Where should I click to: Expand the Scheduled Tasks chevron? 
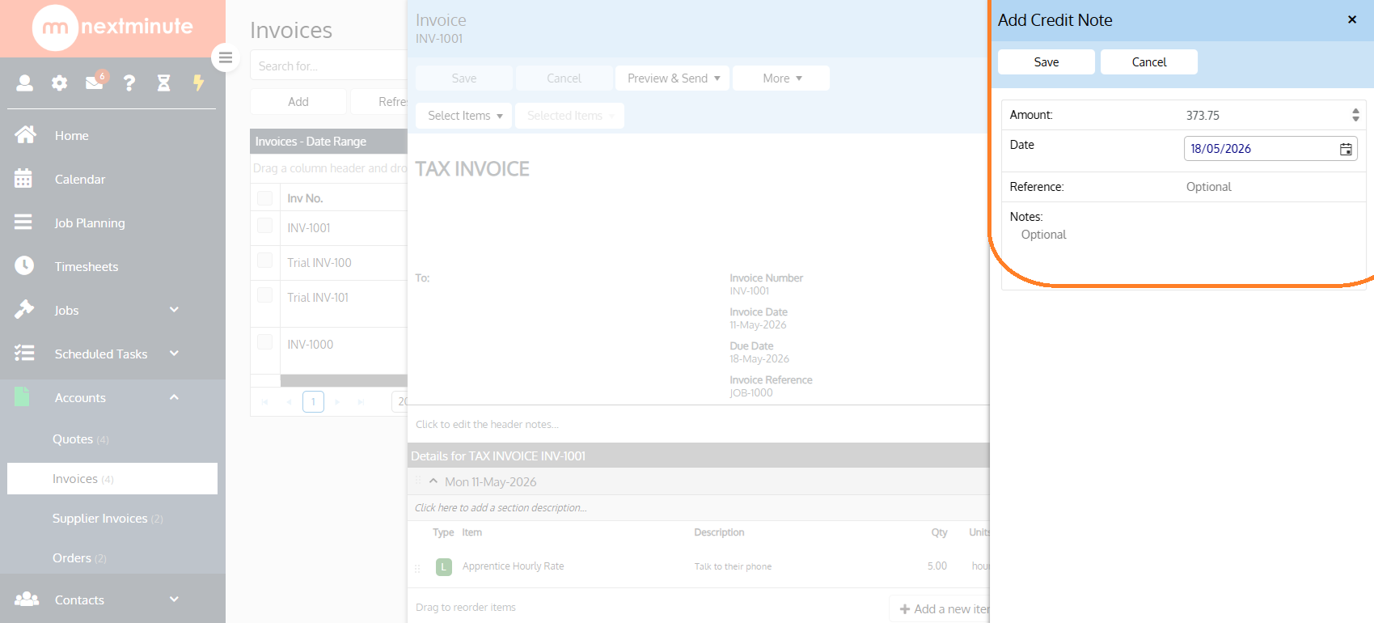174,353
